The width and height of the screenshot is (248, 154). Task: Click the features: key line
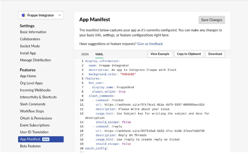coord(93,78)
